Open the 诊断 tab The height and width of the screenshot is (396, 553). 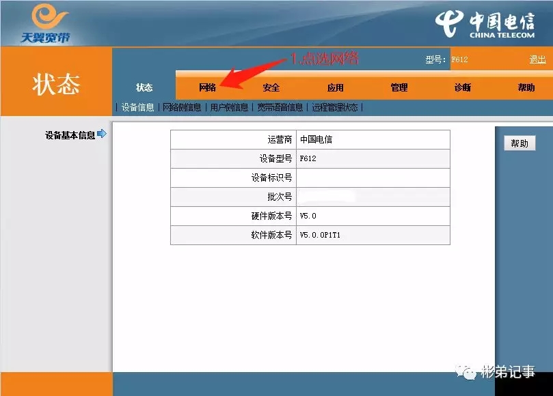click(462, 87)
